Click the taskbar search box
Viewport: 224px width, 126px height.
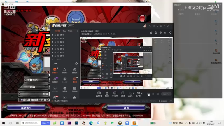click(31, 123)
